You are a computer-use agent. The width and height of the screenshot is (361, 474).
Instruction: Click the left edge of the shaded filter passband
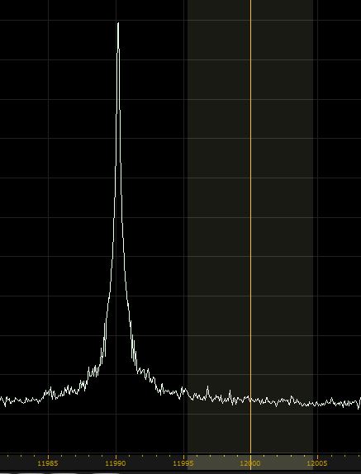click(188, 227)
